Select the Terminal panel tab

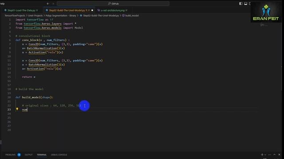click(42, 155)
